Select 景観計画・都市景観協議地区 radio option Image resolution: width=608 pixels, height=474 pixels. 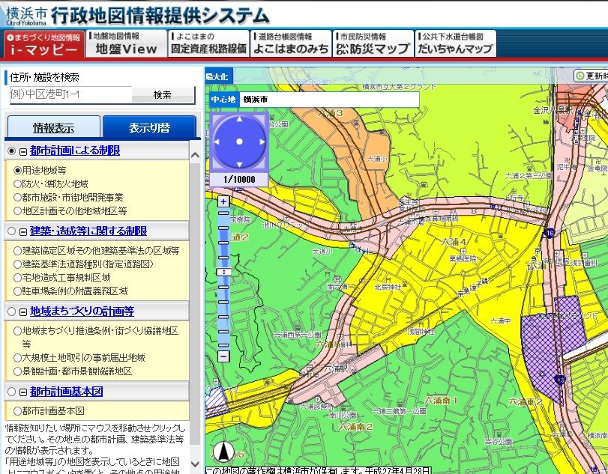click(x=17, y=371)
